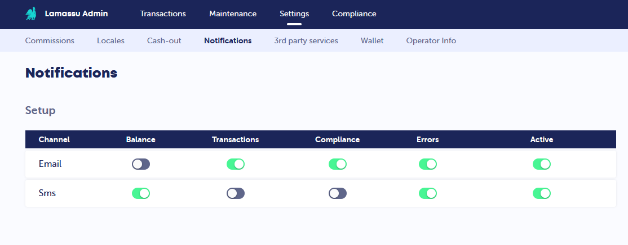Switch to 3rd party services tab

(x=306, y=40)
